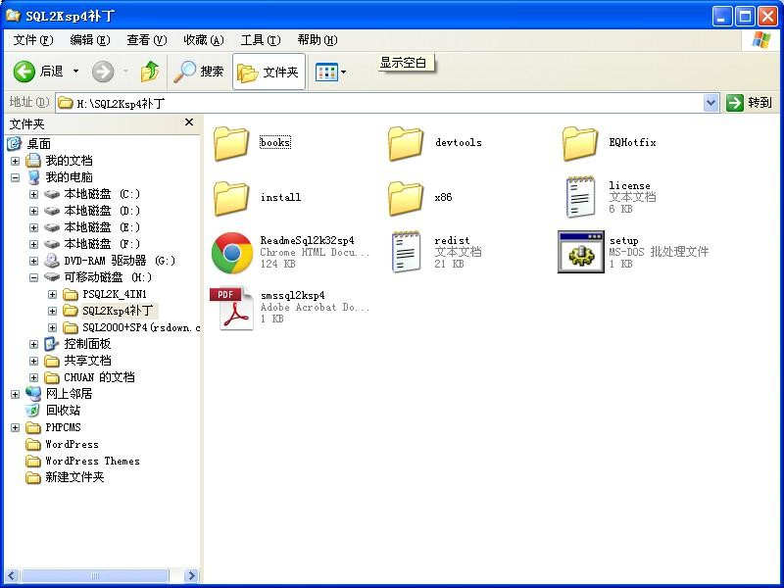Close the Folders side pane
Viewport: 784px width, 588px height.
coord(189,123)
